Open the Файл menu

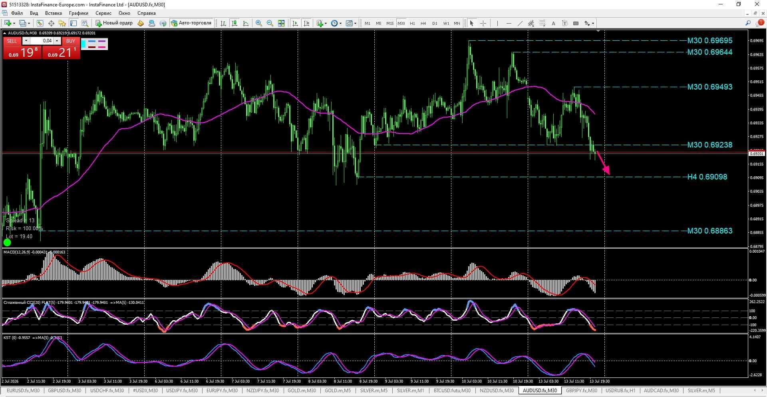click(17, 13)
